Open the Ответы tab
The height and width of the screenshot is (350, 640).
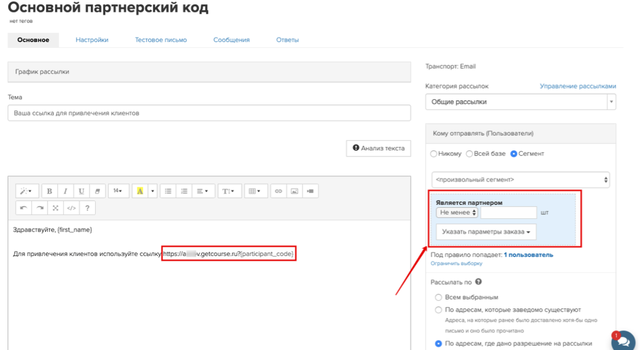point(287,40)
